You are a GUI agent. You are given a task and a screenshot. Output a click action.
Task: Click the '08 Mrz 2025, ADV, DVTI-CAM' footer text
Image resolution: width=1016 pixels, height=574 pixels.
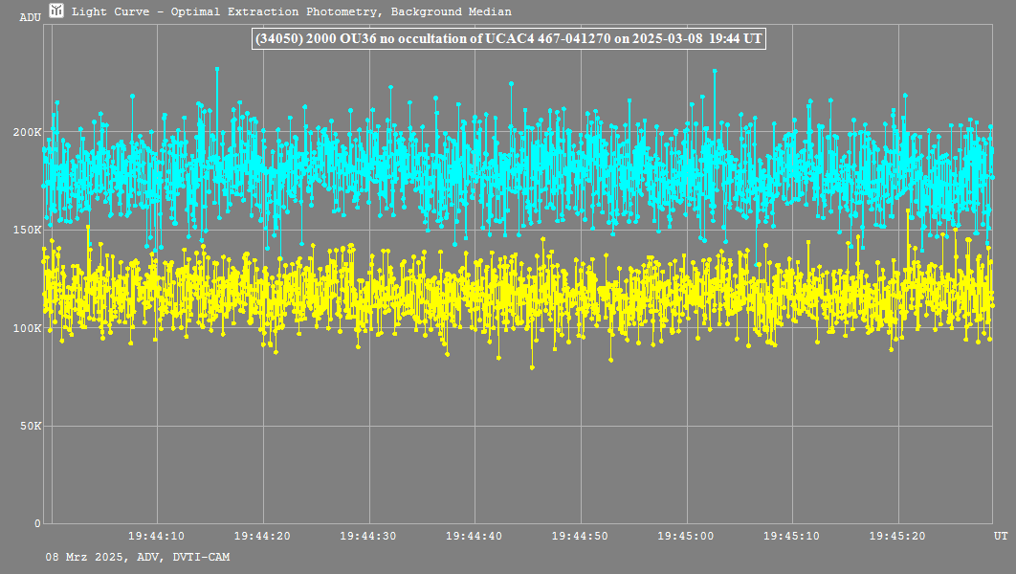pyautogui.click(x=138, y=557)
